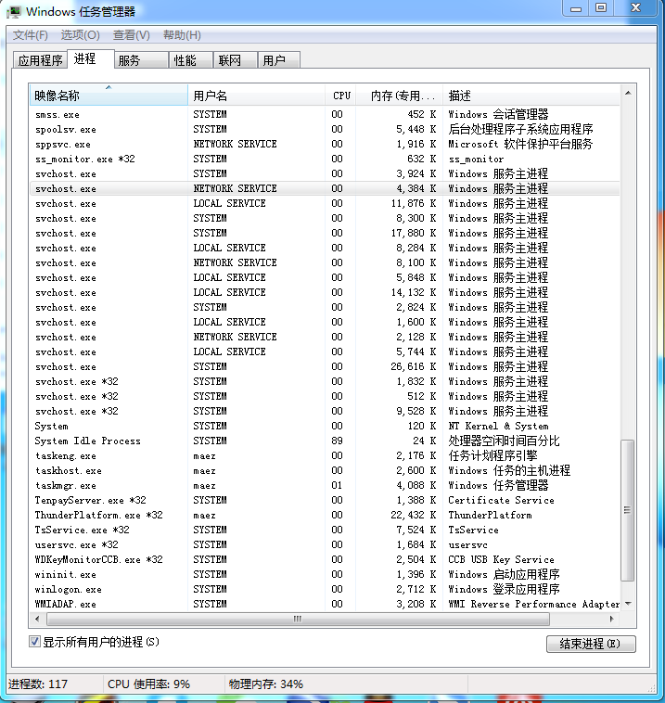Select svchost.exe *32 with 512 K
Screen dimensions: 665x703
325,396
